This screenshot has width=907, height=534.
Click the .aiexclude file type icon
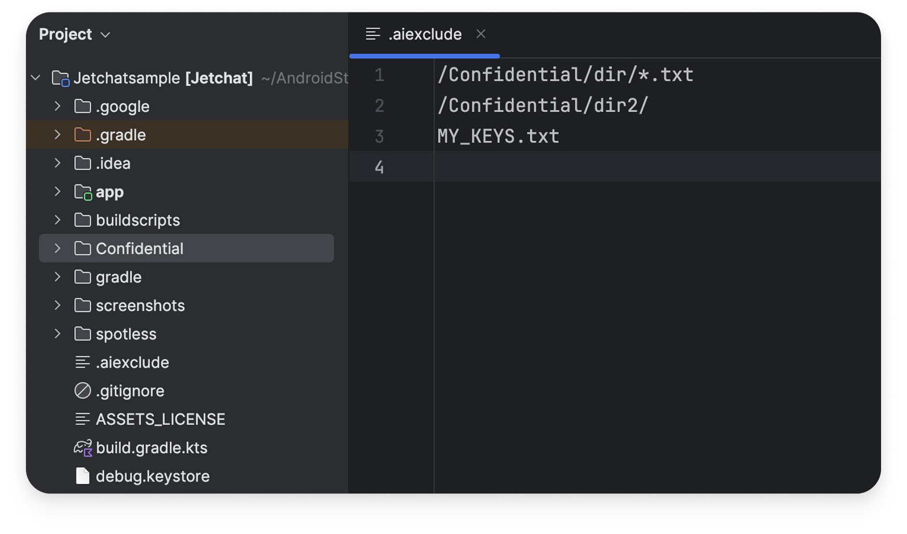tap(82, 362)
